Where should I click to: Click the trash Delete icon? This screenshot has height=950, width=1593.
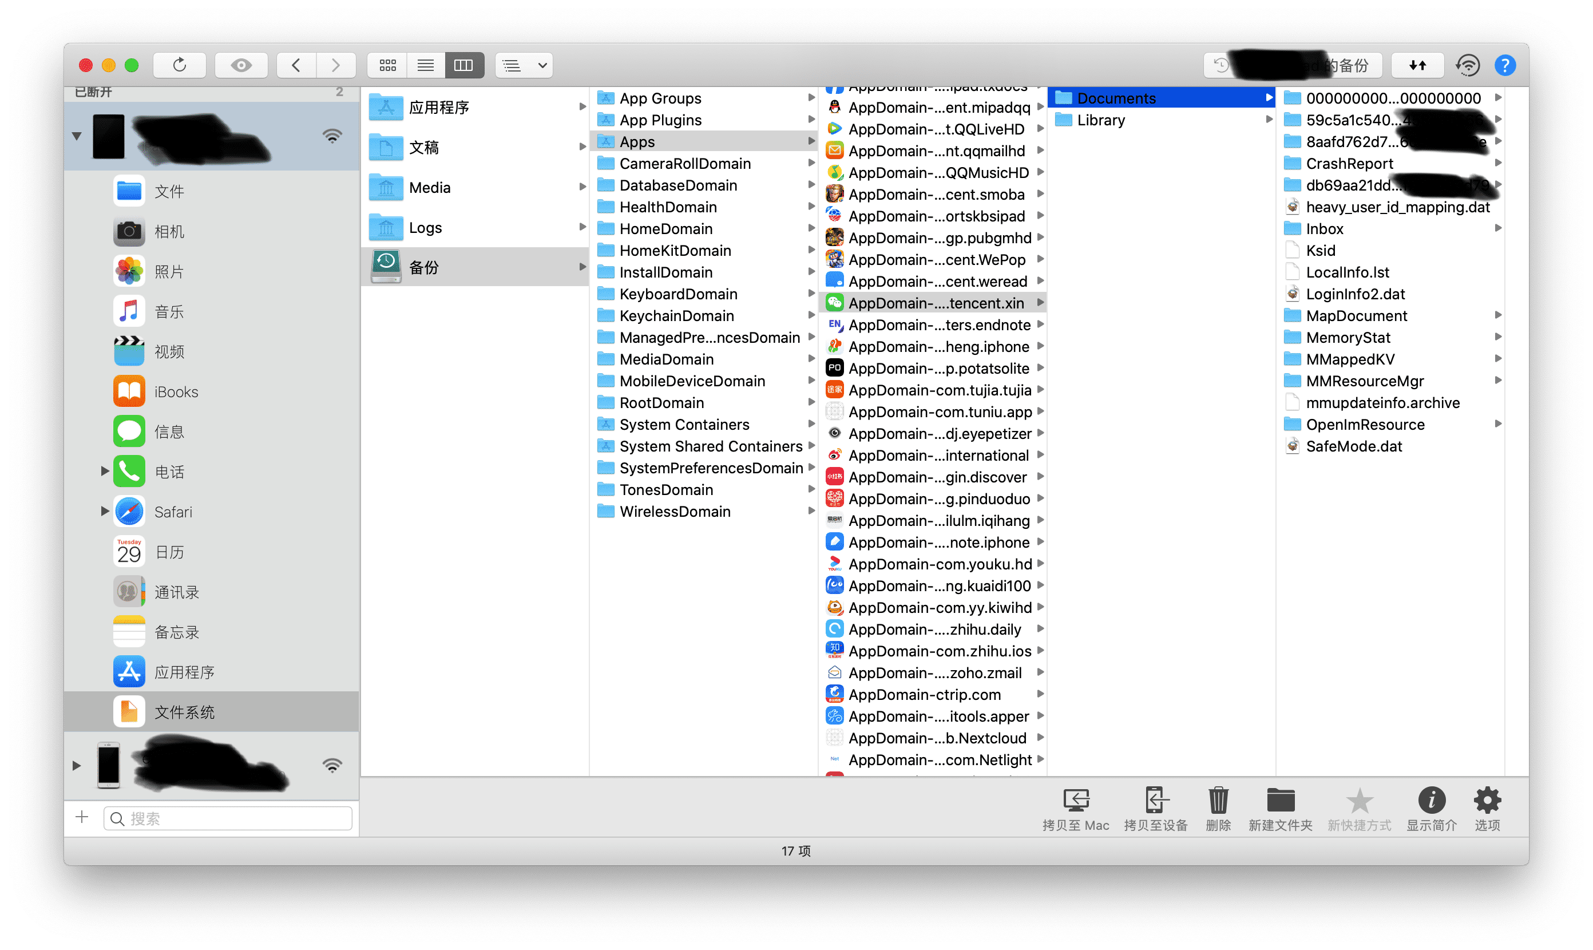click(1218, 800)
